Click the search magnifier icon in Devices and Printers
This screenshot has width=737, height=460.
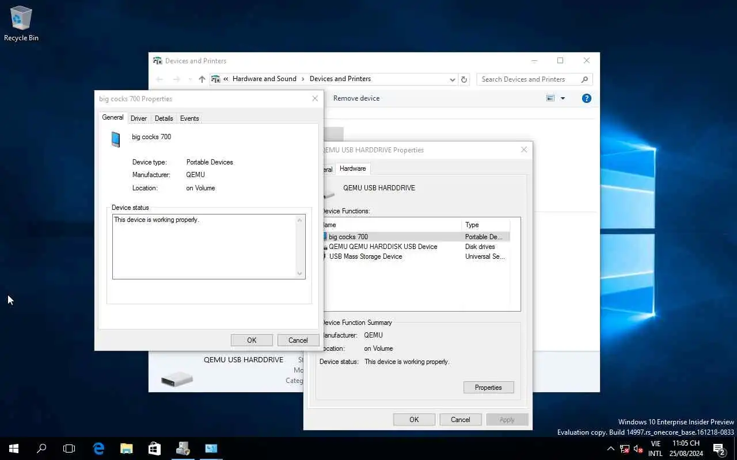pos(585,79)
